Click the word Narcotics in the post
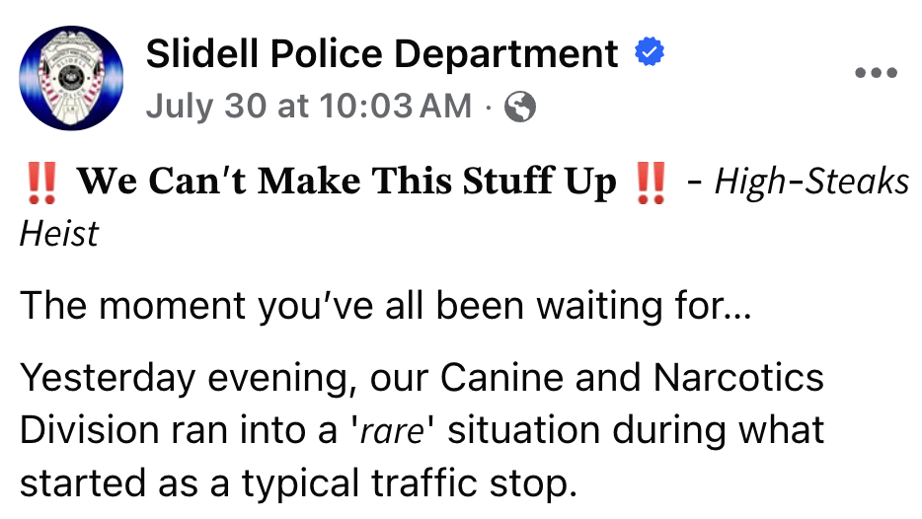The image size is (922, 519). pos(738,377)
